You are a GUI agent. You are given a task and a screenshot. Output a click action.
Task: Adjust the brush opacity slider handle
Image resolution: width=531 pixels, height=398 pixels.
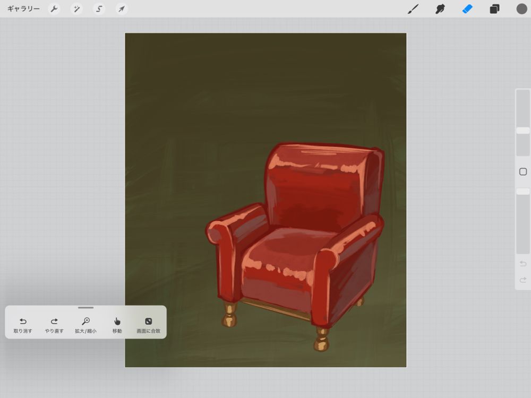(523, 192)
